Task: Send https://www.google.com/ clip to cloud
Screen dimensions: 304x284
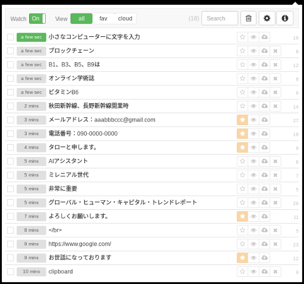Action: point(265,244)
